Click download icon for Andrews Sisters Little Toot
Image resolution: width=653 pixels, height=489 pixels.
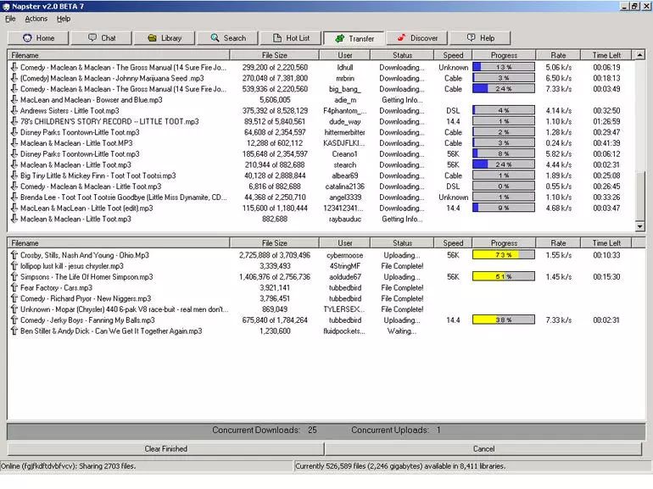tap(14, 111)
